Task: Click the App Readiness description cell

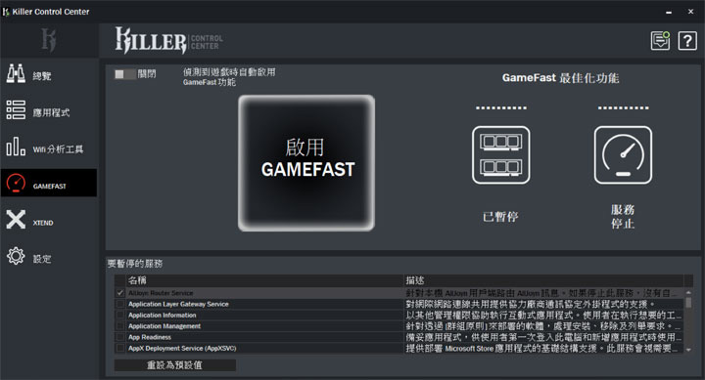Action: (543, 337)
